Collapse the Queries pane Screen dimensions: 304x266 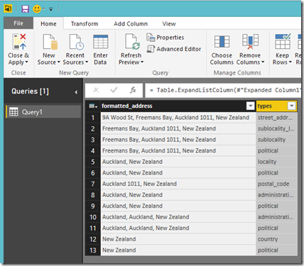tap(76, 92)
